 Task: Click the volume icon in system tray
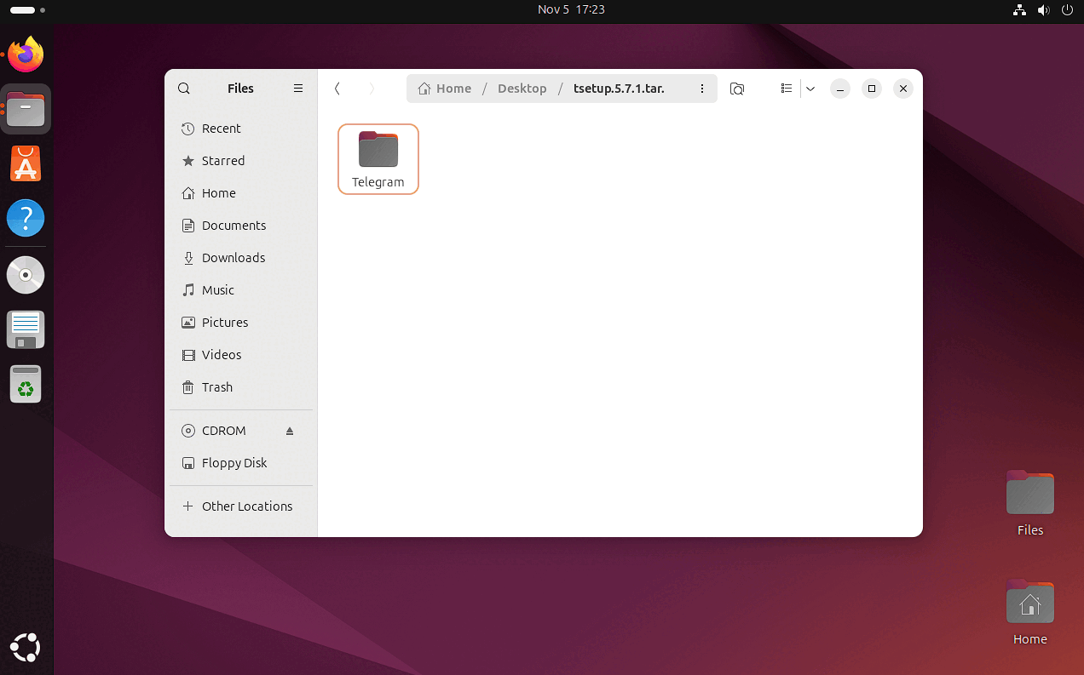(x=1043, y=10)
